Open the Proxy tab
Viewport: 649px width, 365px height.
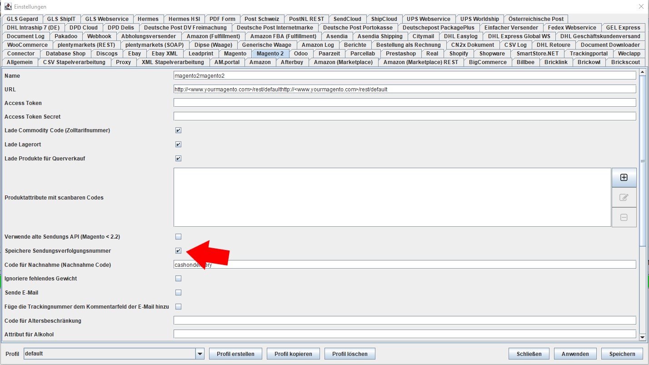123,62
